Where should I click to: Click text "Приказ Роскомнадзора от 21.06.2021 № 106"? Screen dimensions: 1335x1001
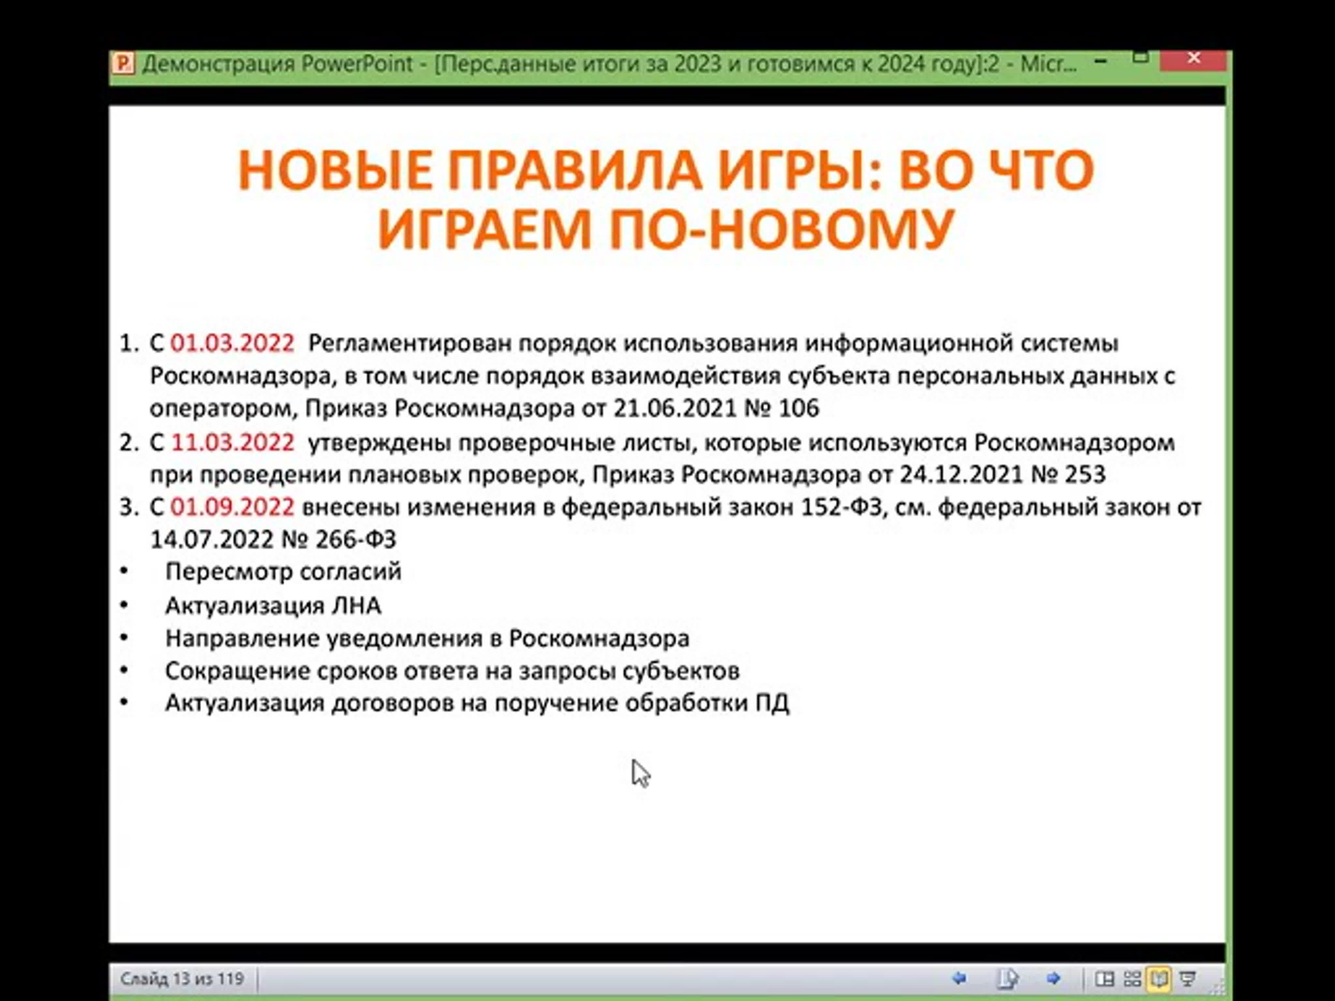click(x=562, y=409)
